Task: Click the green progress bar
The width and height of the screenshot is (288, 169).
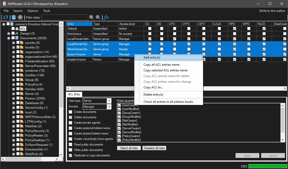Action: tap(267, 166)
